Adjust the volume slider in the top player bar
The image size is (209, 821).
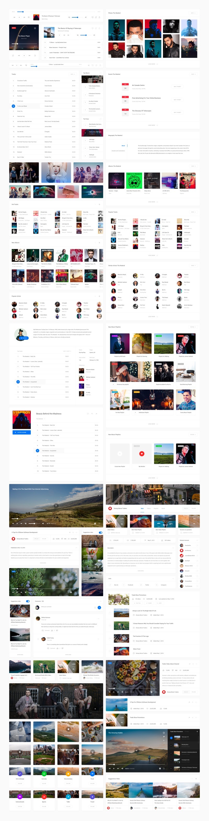[x=78, y=17]
